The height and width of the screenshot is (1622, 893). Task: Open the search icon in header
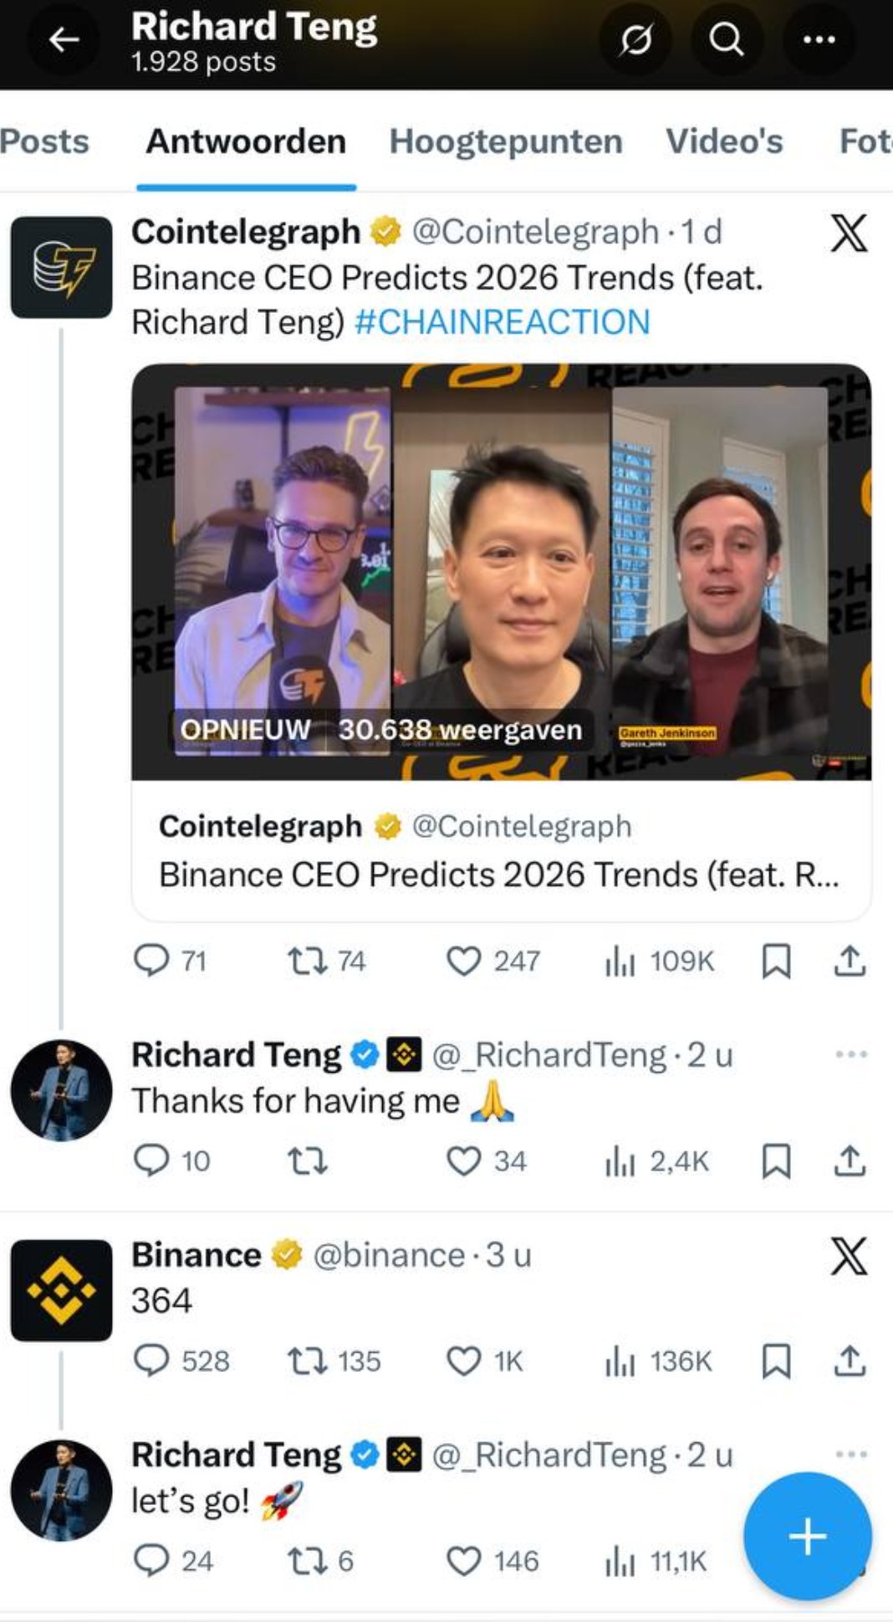tap(726, 39)
